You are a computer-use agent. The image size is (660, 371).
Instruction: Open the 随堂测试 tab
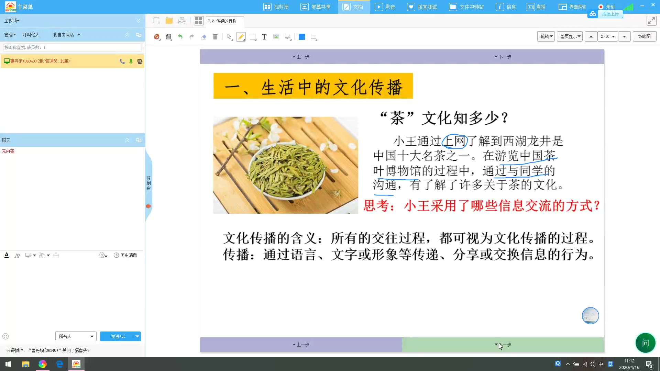coord(422,7)
